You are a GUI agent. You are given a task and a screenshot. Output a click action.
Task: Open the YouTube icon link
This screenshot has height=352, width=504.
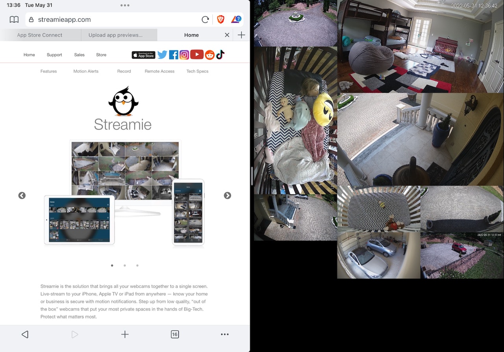pyautogui.click(x=197, y=55)
